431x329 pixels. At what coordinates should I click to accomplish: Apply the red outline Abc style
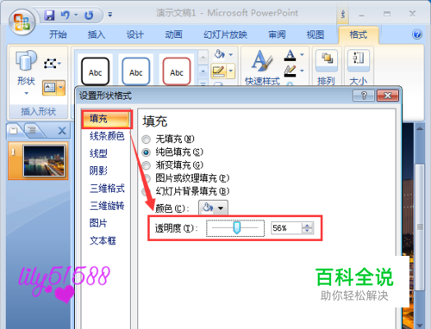[x=177, y=71]
